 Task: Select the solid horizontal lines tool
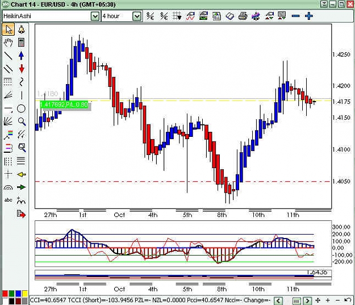[21, 161]
